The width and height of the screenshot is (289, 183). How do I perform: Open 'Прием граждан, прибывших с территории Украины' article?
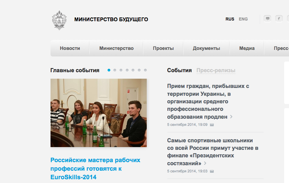coord(208,101)
